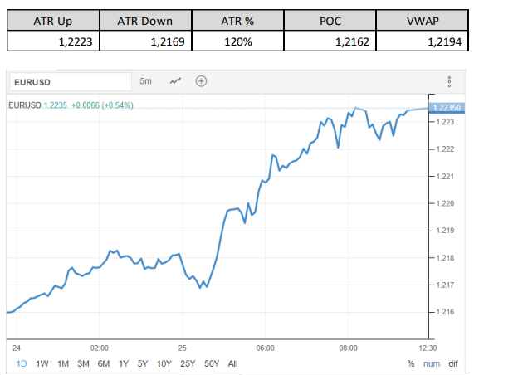Select the All time range

232,363
